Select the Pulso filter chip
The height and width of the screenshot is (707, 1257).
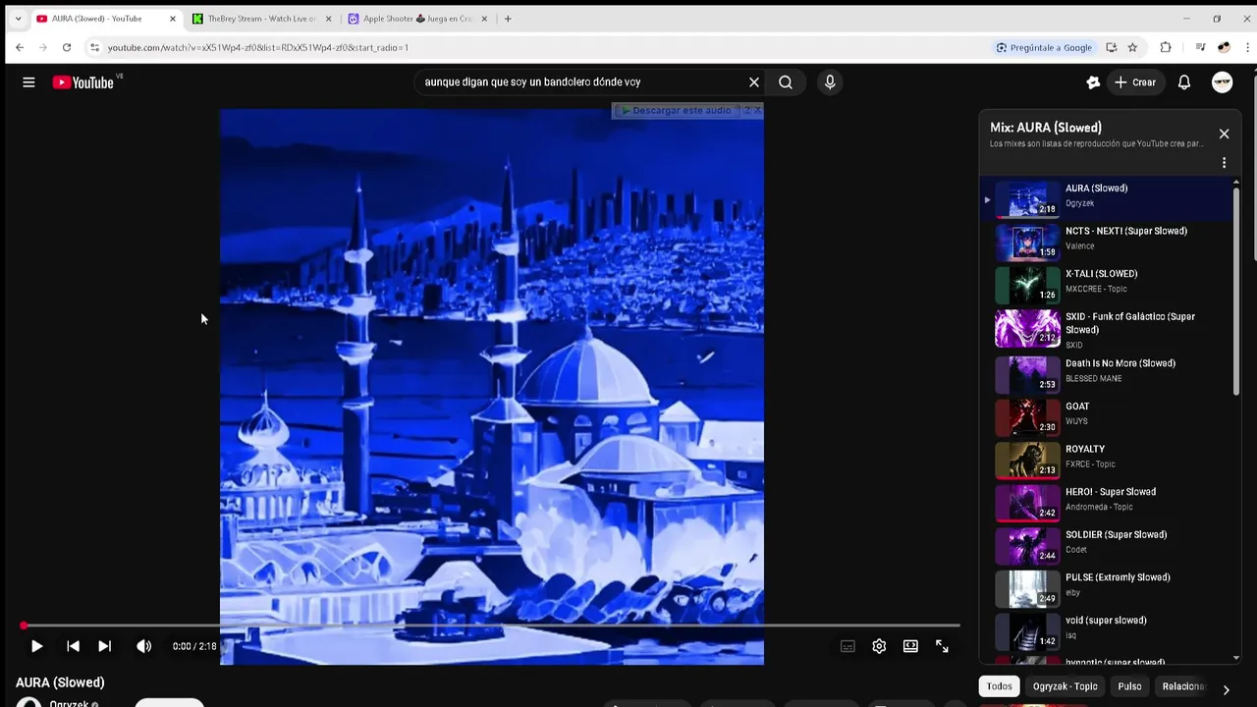[x=1129, y=686]
